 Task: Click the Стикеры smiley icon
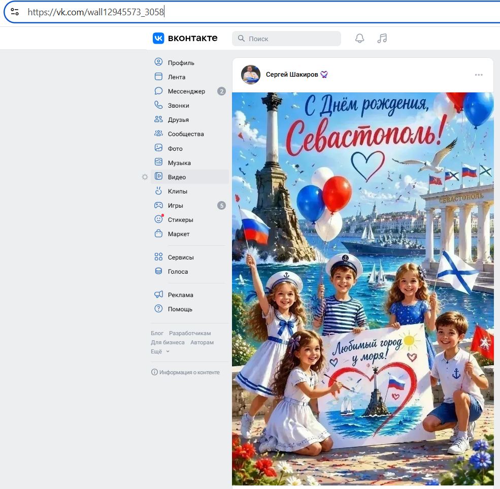pyautogui.click(x=158, y=219)
